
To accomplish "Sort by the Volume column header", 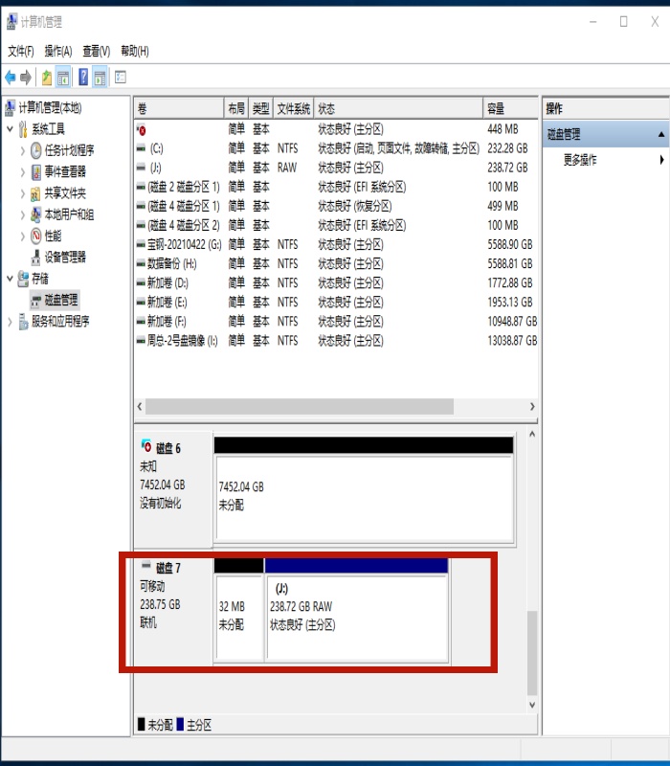I will tap(179, 108).
